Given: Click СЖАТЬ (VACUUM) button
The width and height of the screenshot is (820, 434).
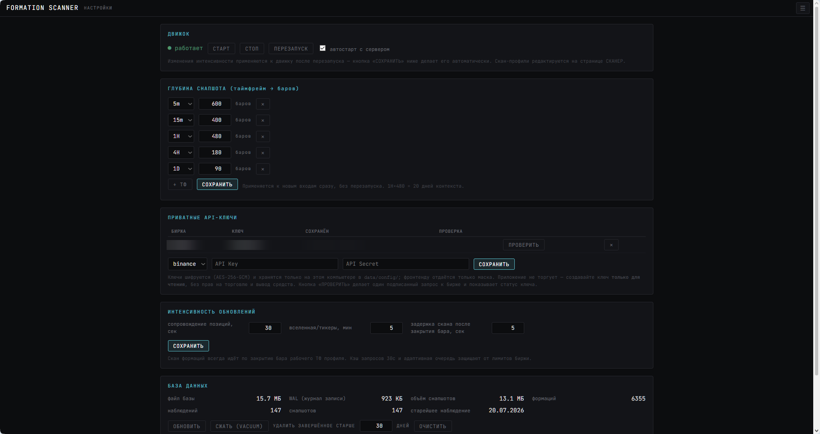Looking at the screenshot, I should coord(239,426).
